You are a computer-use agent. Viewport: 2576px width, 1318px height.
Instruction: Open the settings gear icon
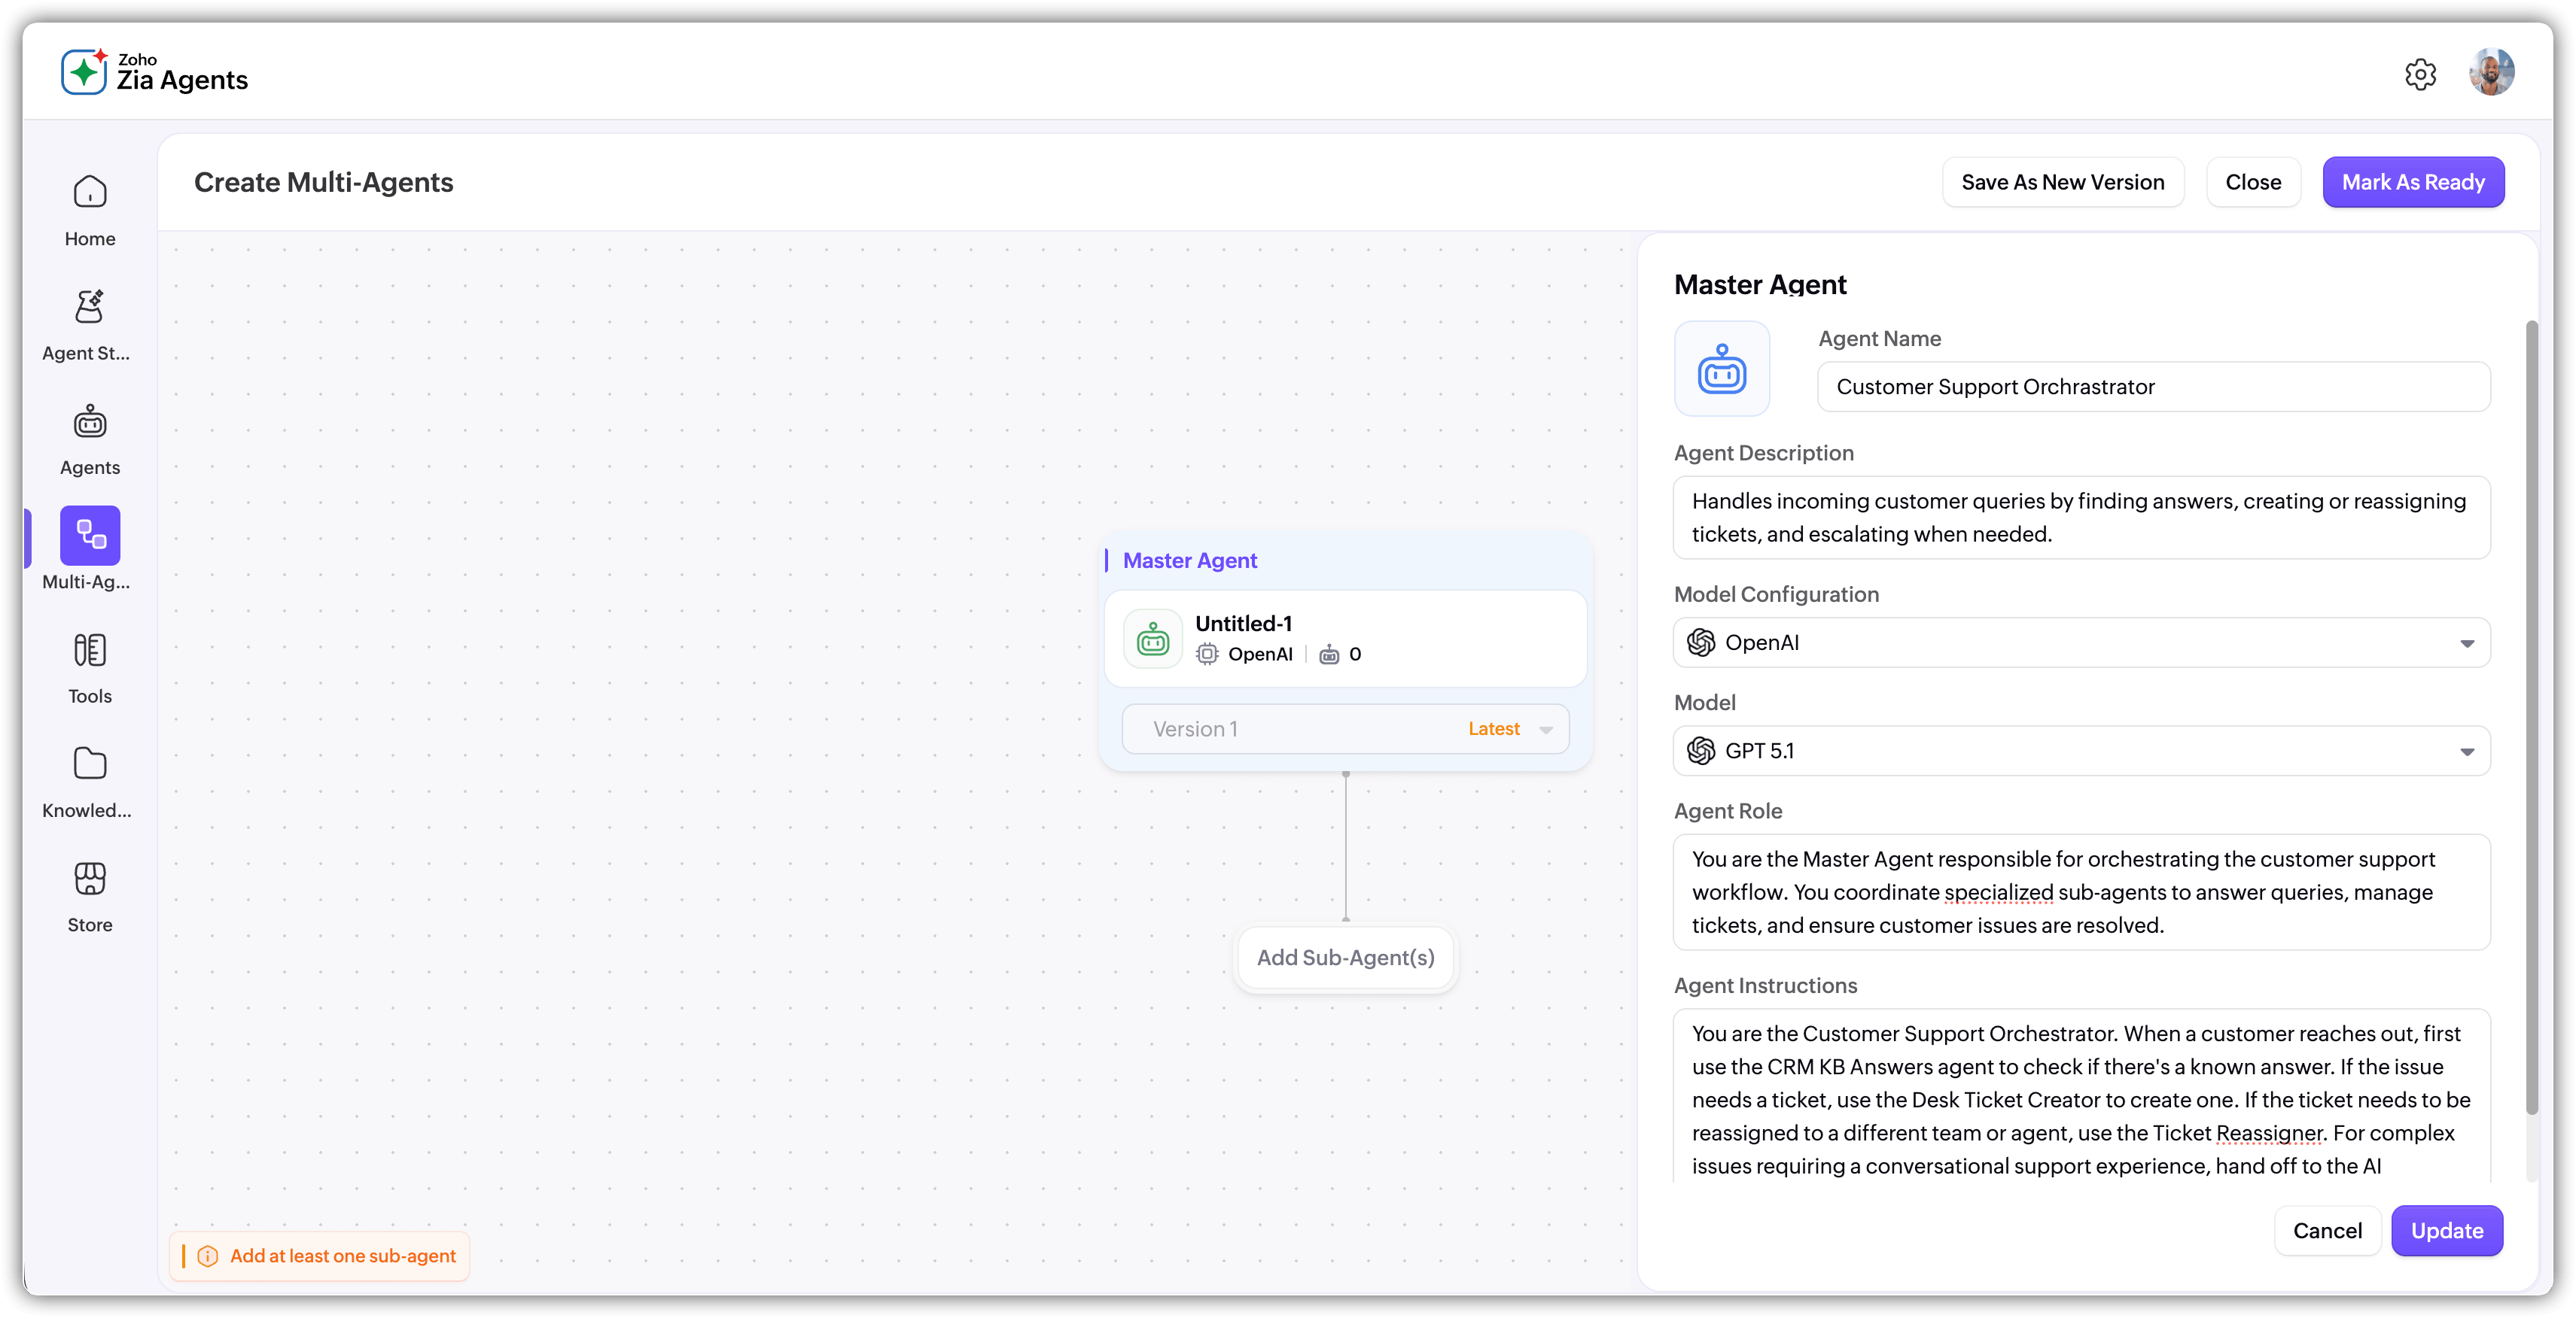2420,74
